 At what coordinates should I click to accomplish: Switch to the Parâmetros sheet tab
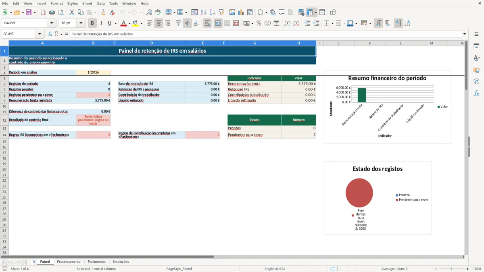point(97,262)
